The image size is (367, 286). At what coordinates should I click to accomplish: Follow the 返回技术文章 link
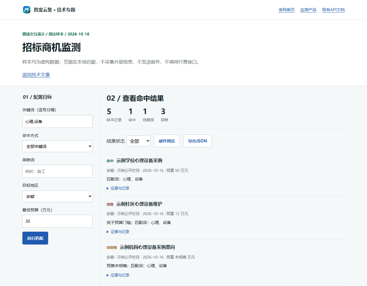(36, 75)
